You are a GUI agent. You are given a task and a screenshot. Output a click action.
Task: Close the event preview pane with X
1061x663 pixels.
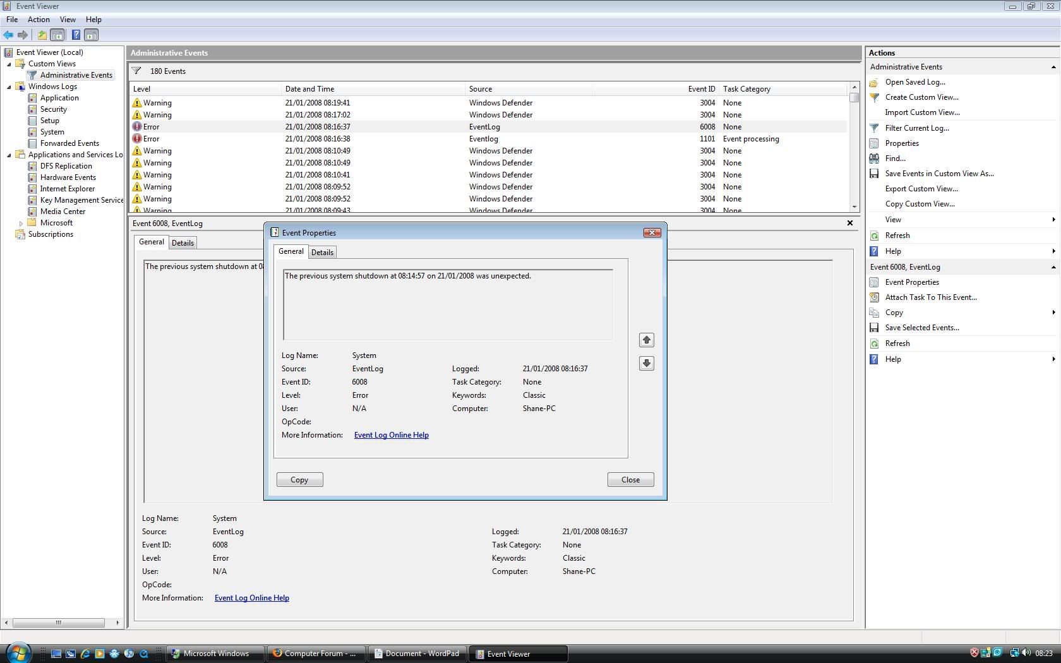coord(850,223)
